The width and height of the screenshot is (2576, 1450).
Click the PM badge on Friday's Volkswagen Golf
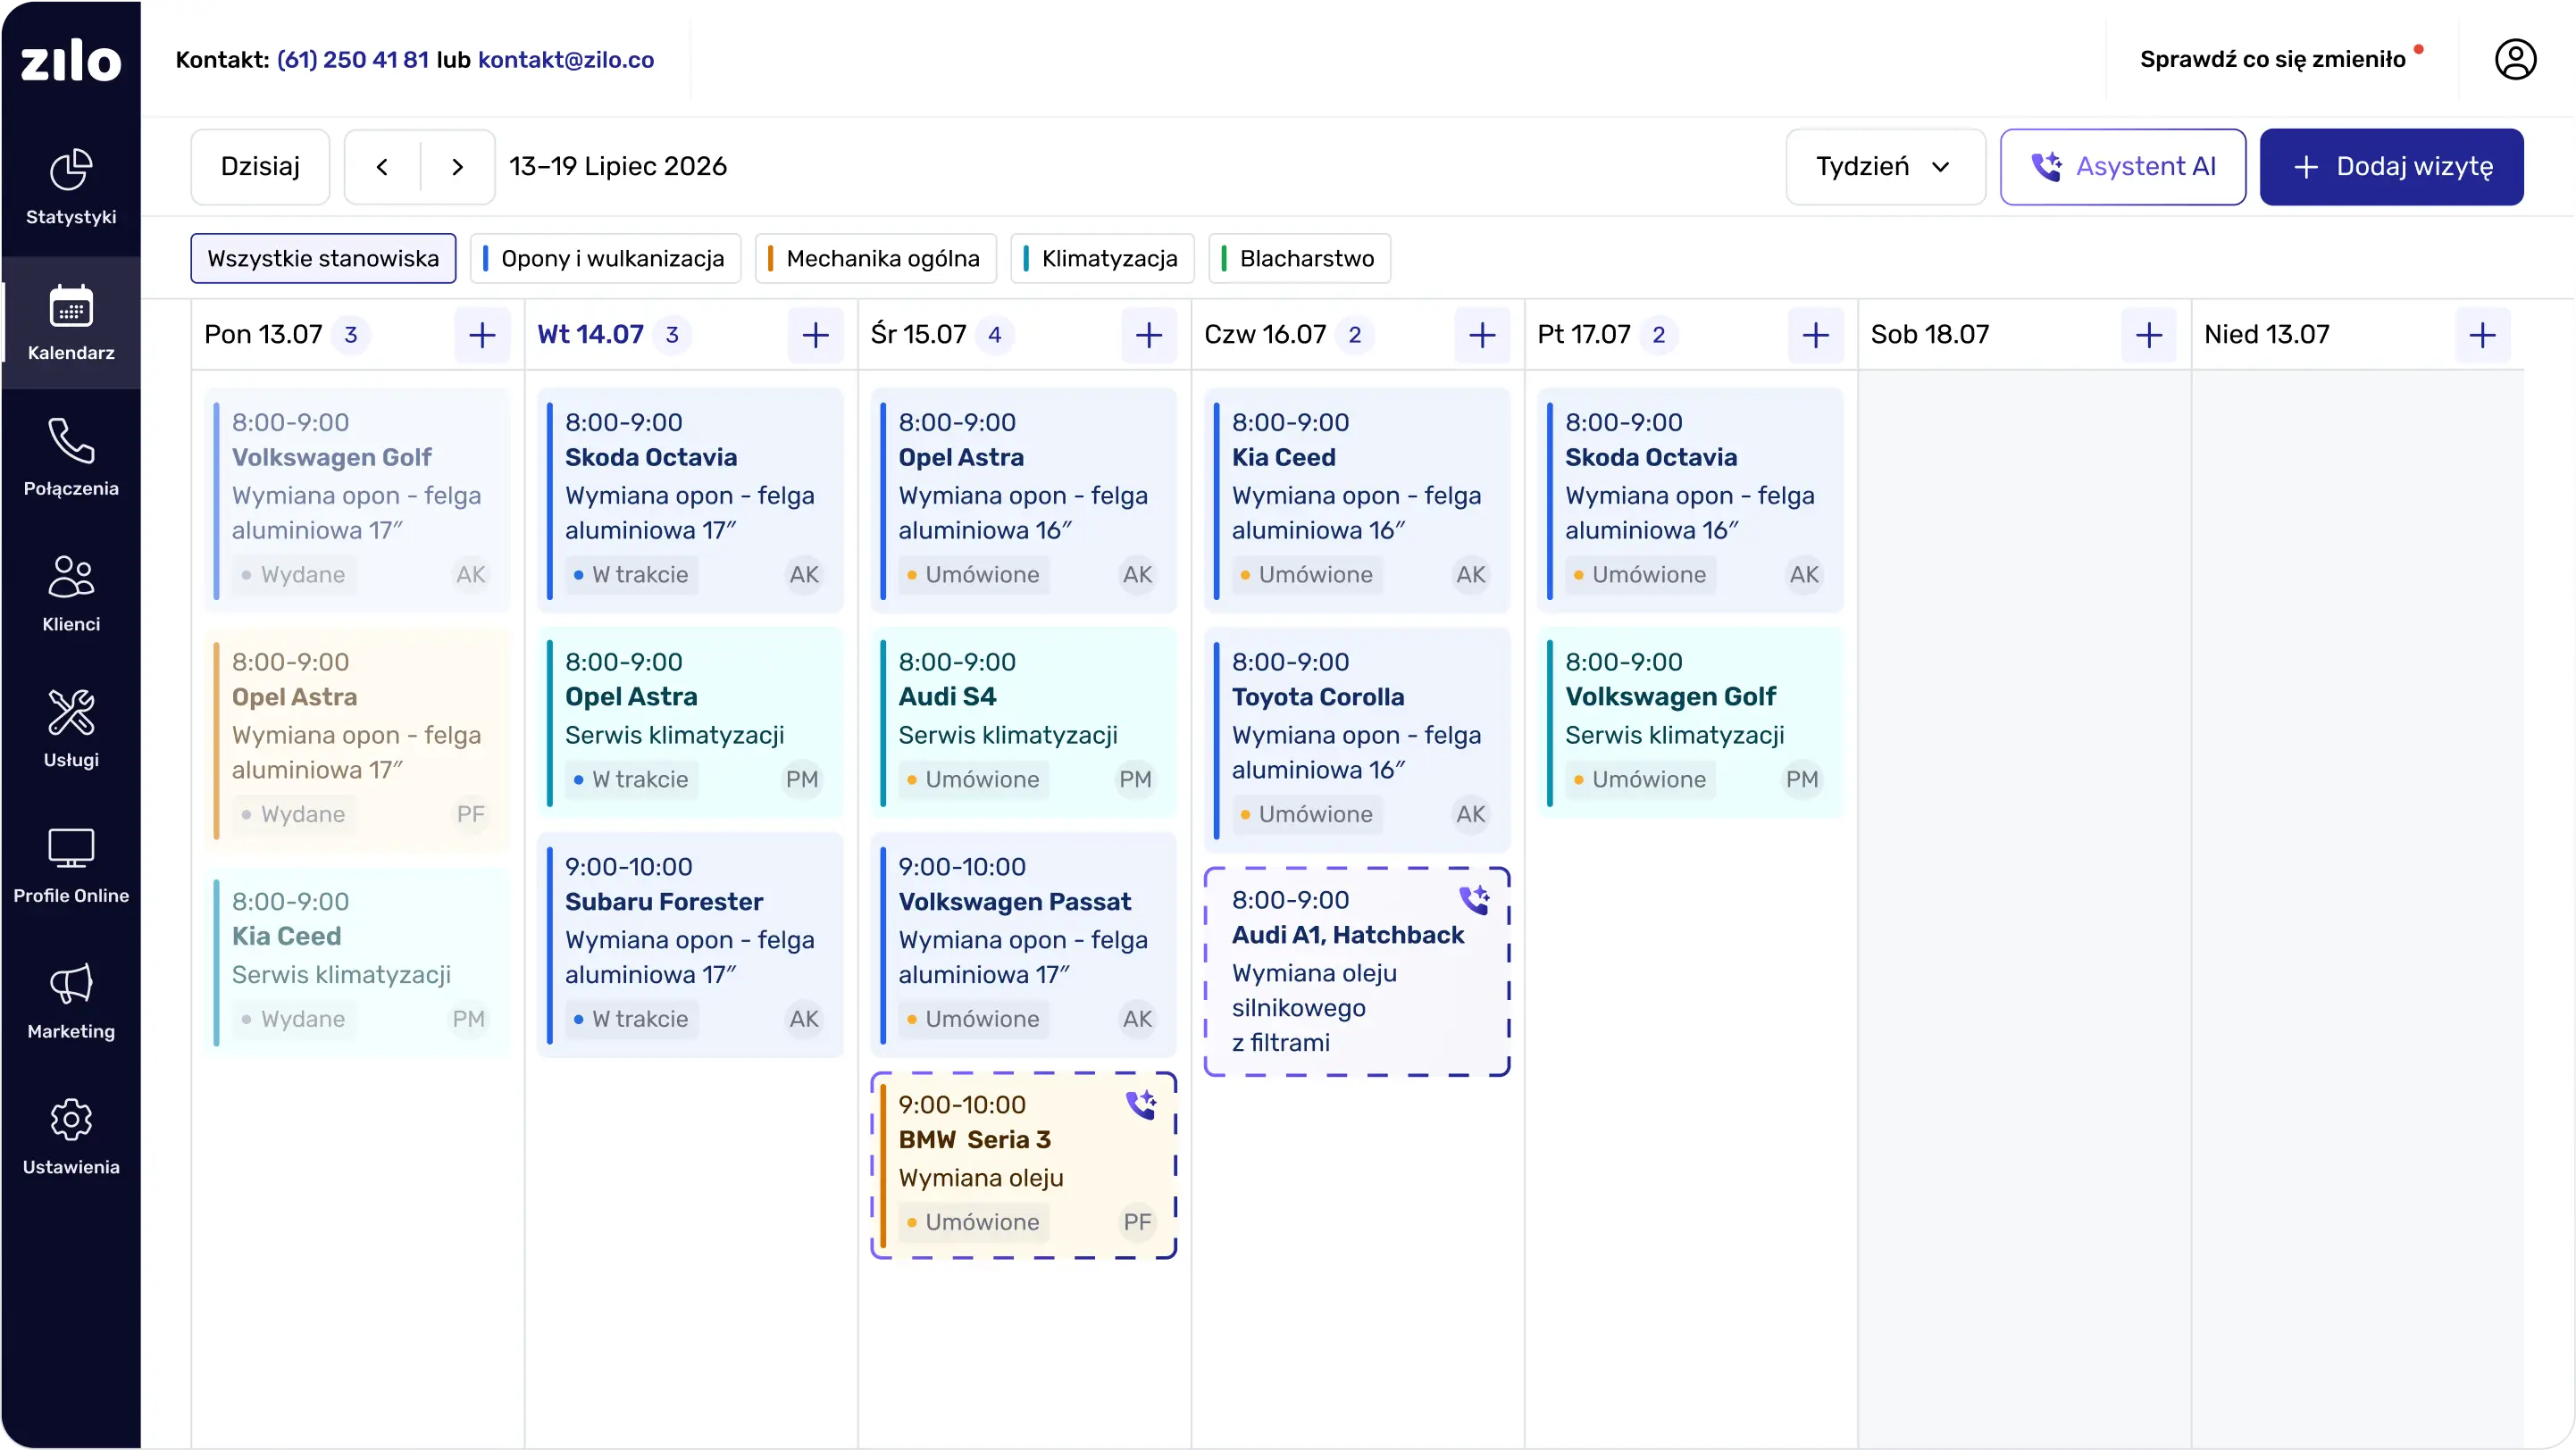pyautogui.click(x=1802, y=779)
